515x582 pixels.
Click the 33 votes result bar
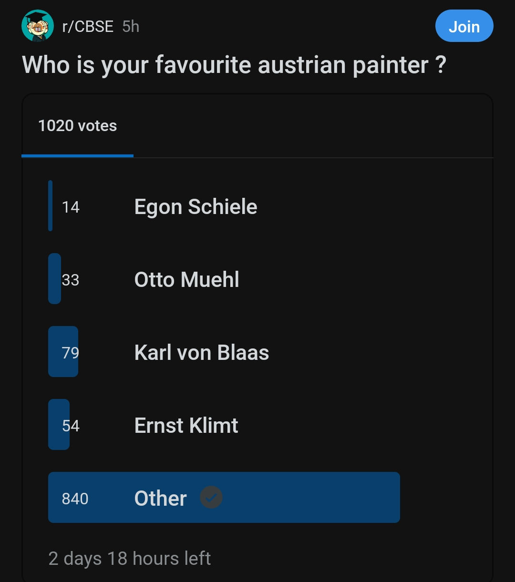[x=54, y=279]
